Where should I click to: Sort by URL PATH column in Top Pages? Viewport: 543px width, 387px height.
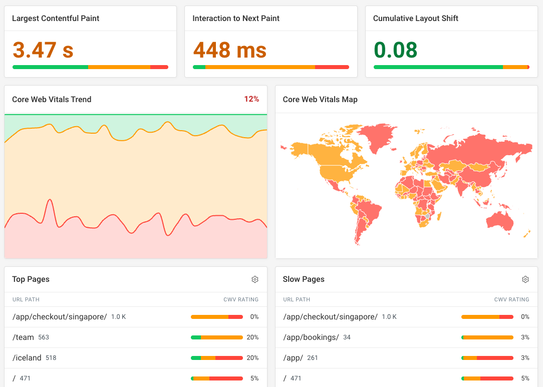point(26,299)
